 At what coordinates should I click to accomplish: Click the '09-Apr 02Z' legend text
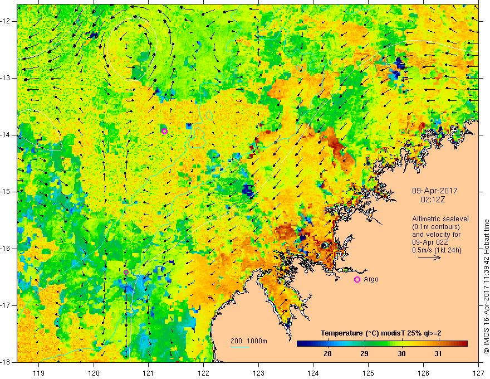(x=430, y=242)
